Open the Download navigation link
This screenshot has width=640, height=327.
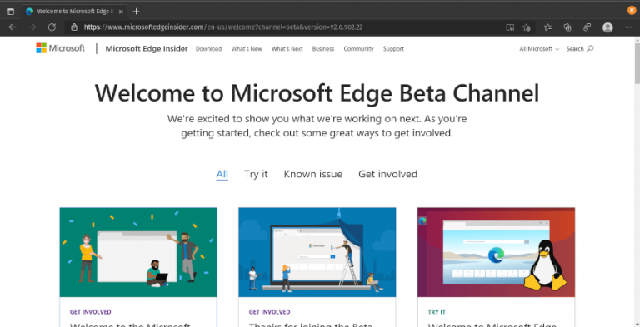(x=208, y=49)
